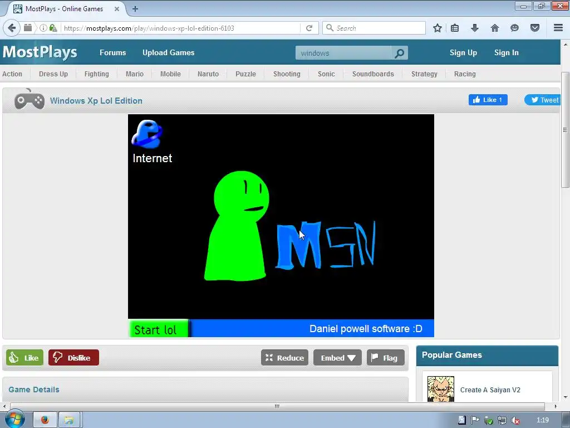
Task: Click the reload page icon
Action: (309, 28)
